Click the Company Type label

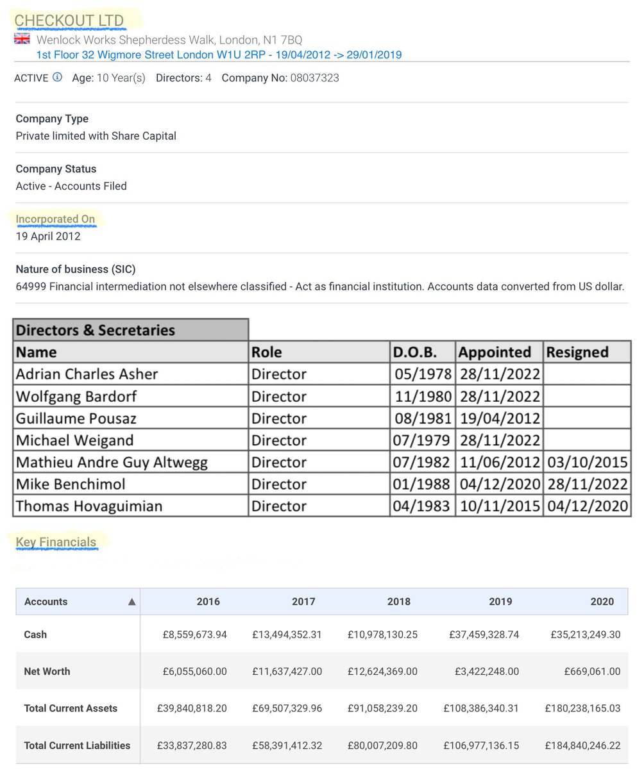click(52, 119)
